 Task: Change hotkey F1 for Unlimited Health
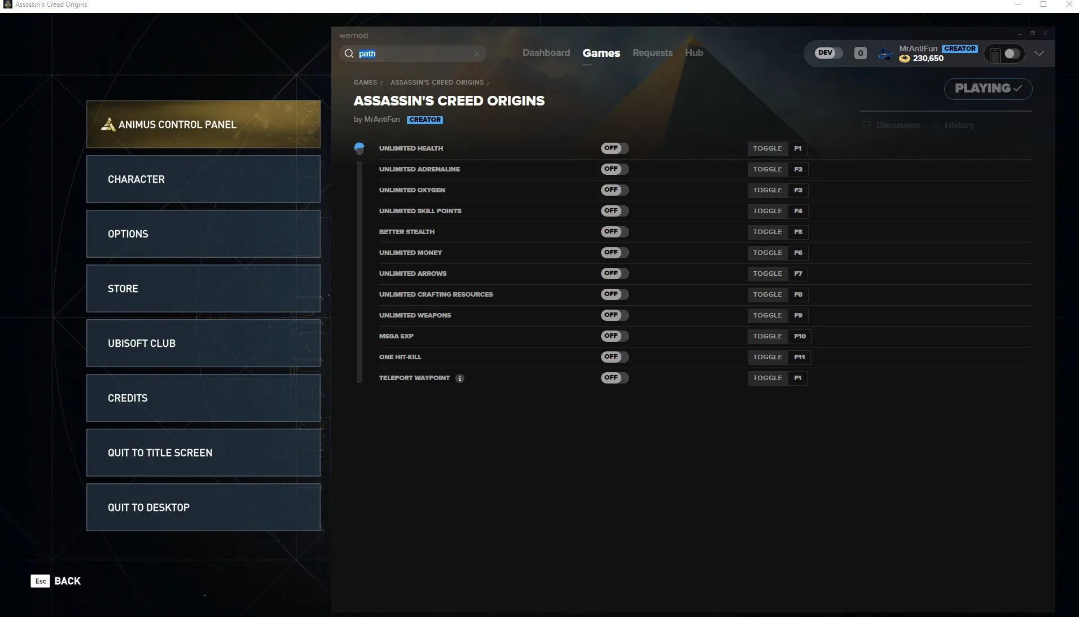(798, 149)
